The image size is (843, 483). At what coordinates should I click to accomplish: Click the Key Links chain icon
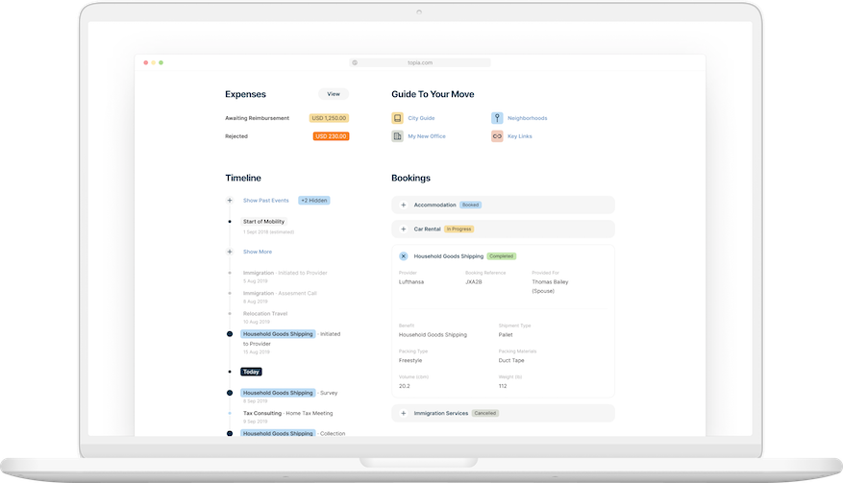tap(497, 136)
